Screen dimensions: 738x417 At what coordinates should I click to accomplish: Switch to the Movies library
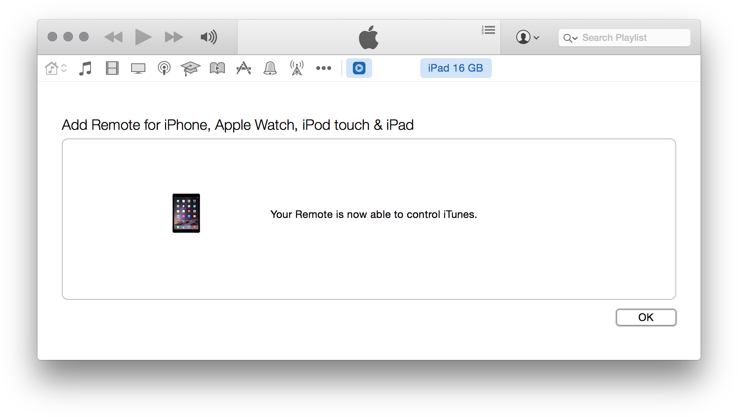tap(112, 68)
